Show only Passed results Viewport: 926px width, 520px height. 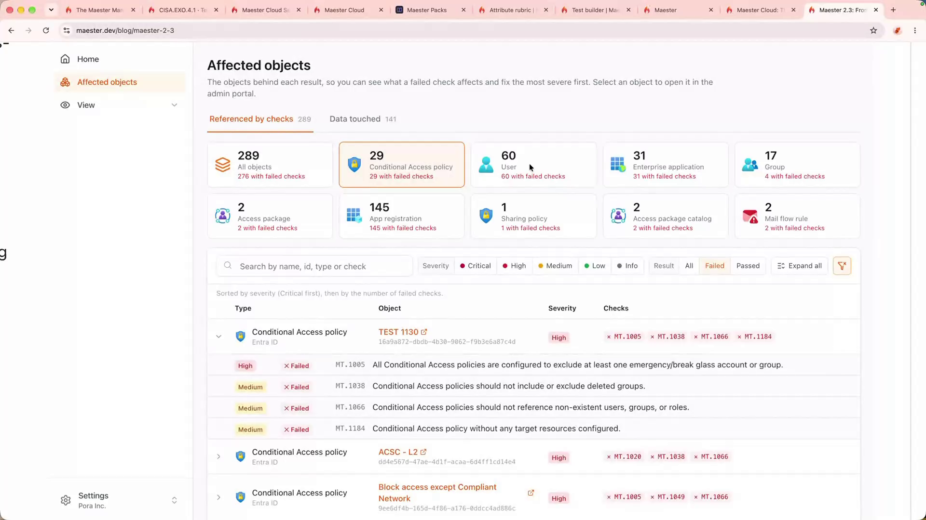coord(748,266)
